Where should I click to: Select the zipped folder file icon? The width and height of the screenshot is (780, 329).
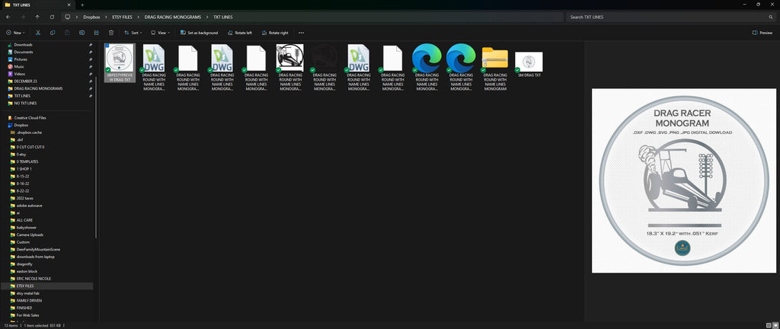pos(495,59)
